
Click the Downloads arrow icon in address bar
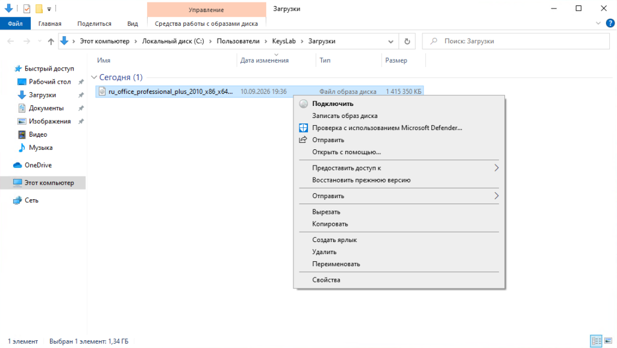[x=64, y=41]
